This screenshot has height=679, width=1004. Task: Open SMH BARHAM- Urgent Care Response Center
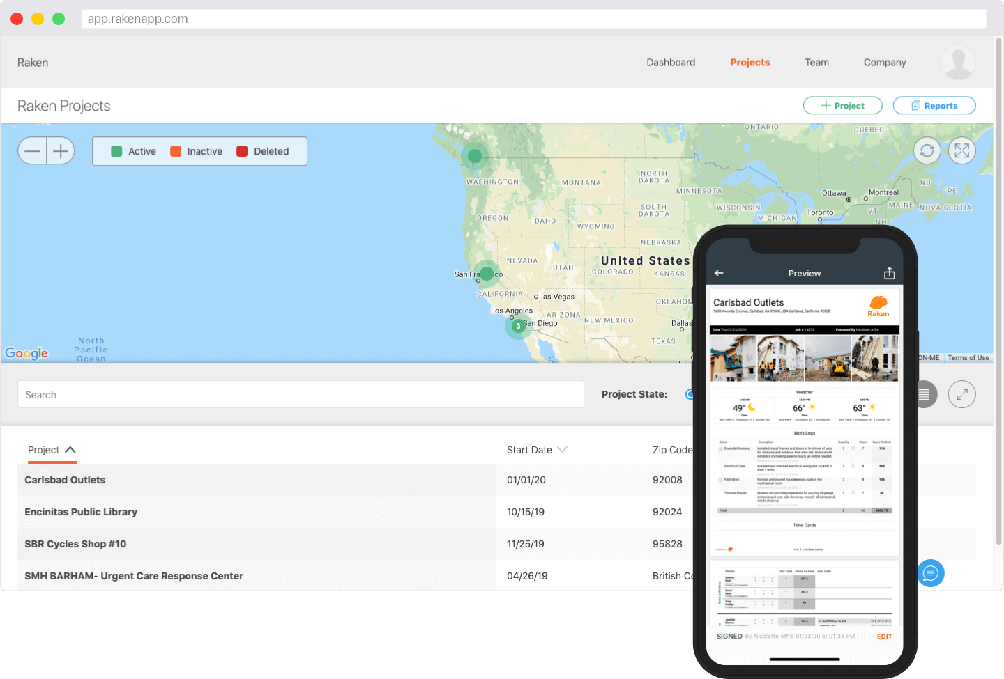point(134,576)
